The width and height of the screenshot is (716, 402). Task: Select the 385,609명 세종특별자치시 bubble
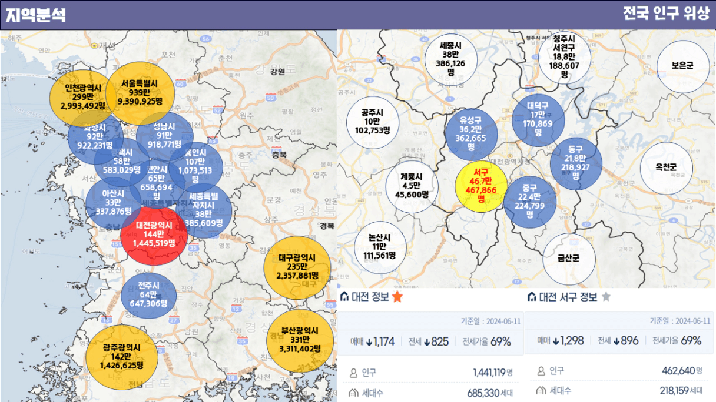pyautogui.click(x=204, y=210)
